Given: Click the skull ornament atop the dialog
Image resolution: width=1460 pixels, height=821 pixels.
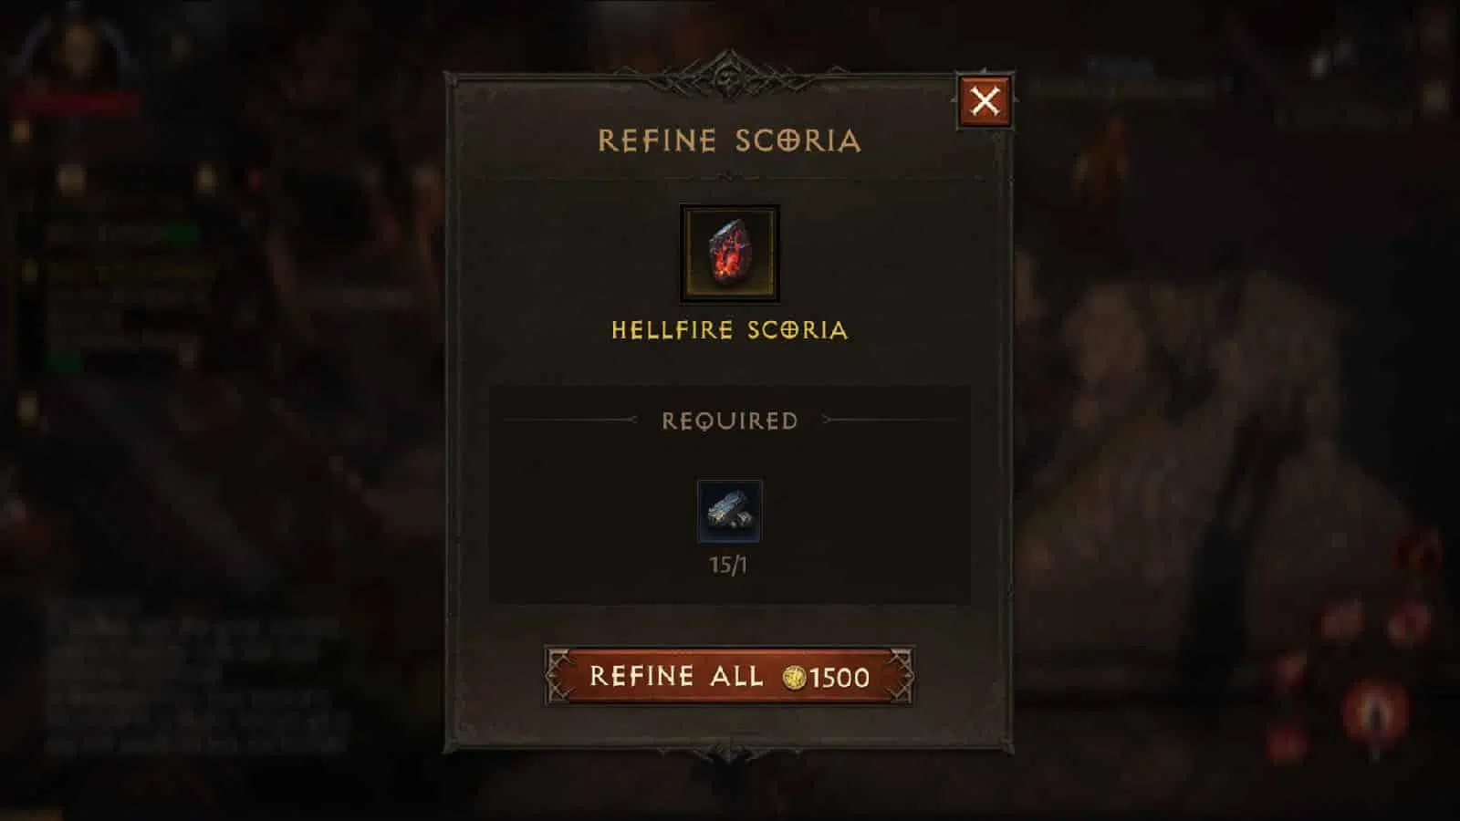Looking at the screenshot, I should point(729,78).
